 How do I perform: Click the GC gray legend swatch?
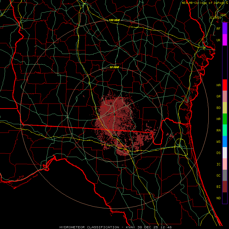coord(225,175)
